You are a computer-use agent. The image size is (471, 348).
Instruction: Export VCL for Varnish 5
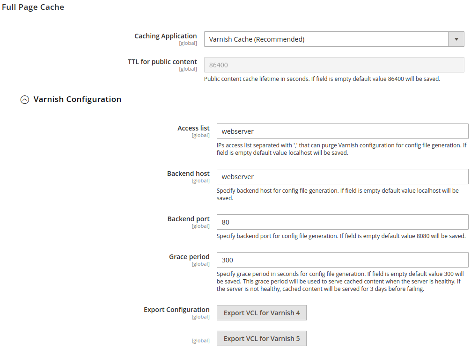tap(262, 338)
